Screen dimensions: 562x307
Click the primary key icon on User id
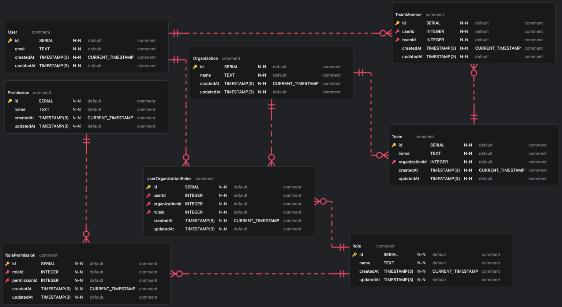pyautogui.click(x=10, y=40)
